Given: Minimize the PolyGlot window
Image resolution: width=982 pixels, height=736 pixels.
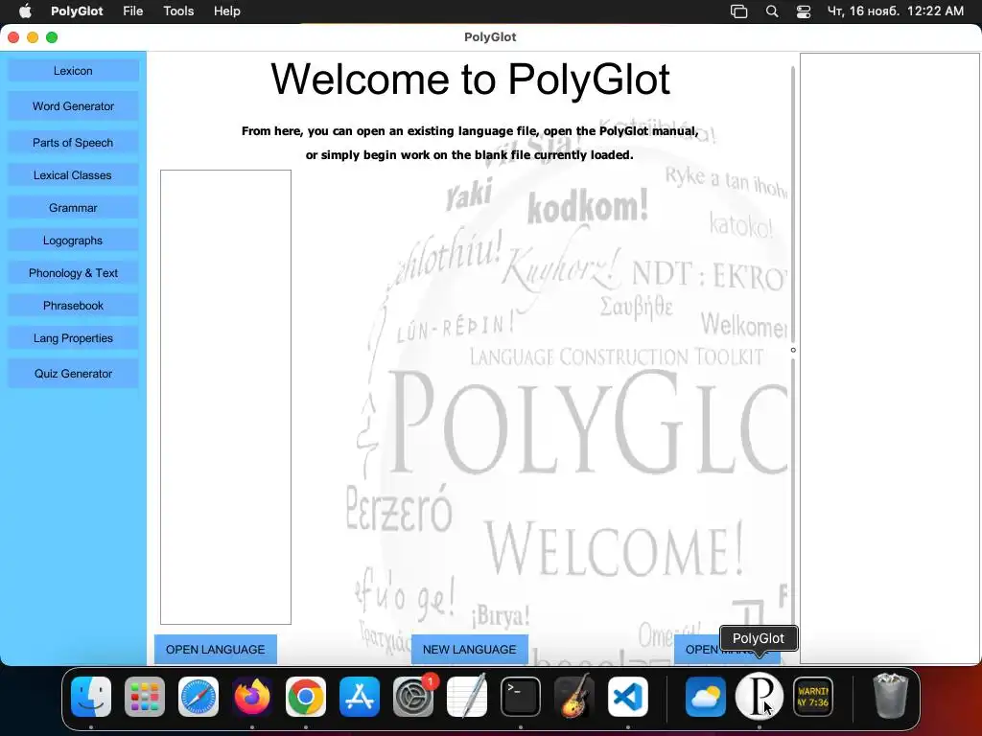Looking at the screenshot, I should (x=33, y=37).
